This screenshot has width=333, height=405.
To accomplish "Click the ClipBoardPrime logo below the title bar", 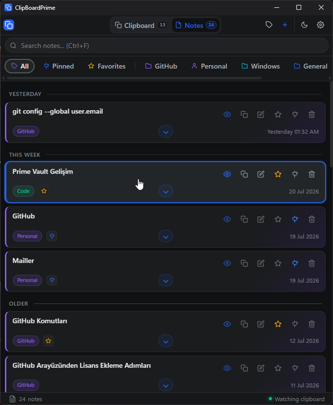I will tap(9, 25).
